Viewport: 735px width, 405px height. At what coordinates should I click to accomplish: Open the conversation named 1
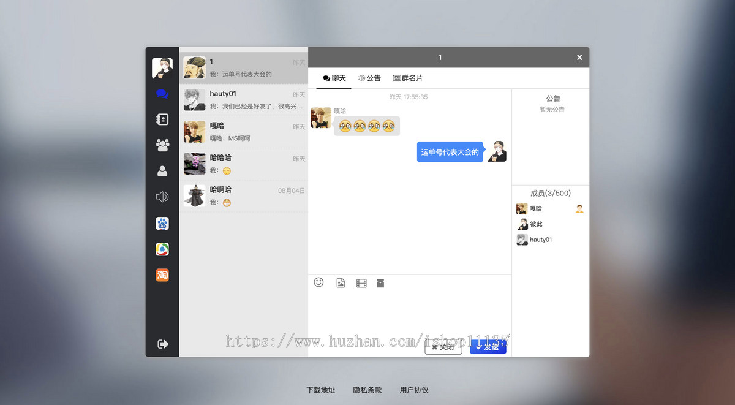coord(244,68)
